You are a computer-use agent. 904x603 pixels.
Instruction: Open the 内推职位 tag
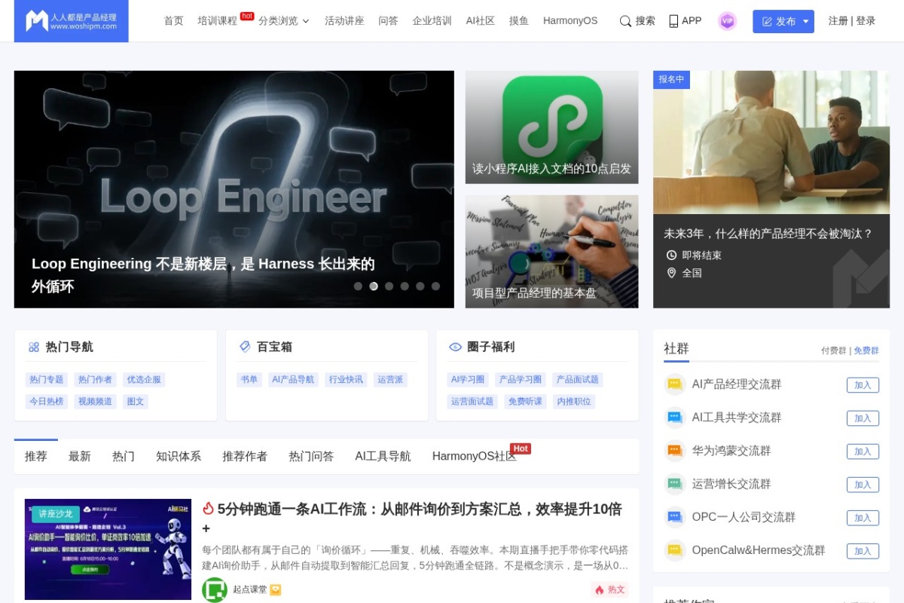tap(574, 402)
